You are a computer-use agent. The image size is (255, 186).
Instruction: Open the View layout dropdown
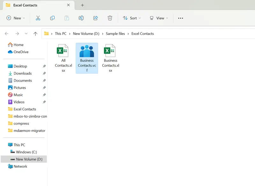[x=159, y=18]
